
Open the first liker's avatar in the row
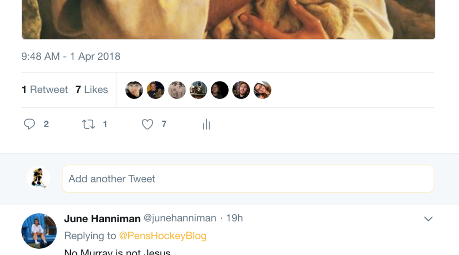pyautogui.click(x=134, y=90)
